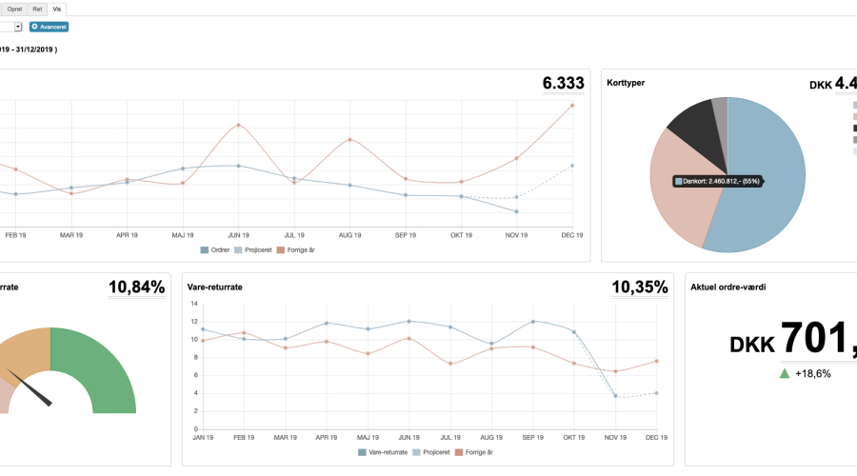857x476 pixels.
Task: Open the Opret tab
Action: 14,8
